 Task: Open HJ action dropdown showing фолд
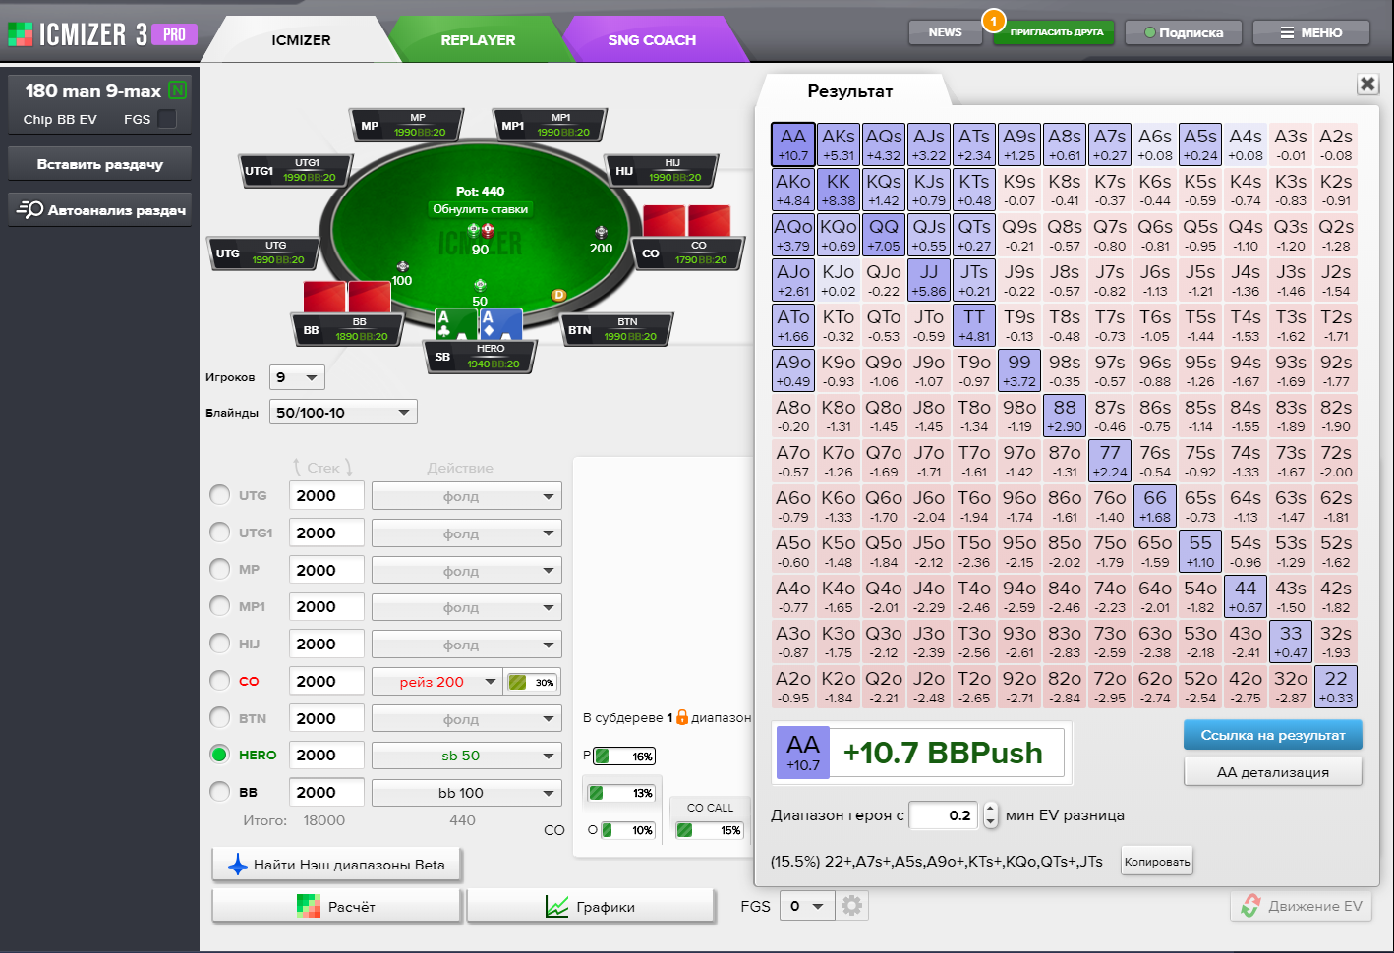[x=467, y=645]
